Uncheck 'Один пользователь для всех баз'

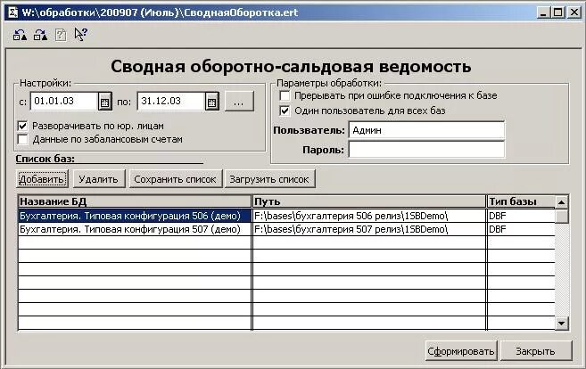pyautogui.click(x=285, y=111)
